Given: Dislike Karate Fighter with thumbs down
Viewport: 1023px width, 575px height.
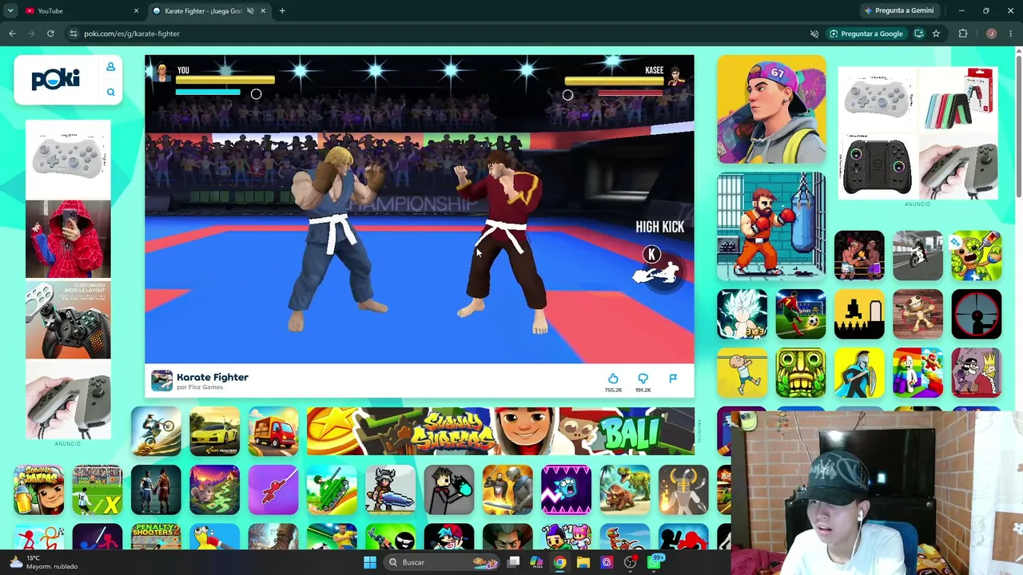Looking at the screenshot, I should pyautogui.click(x=643, y=379).
